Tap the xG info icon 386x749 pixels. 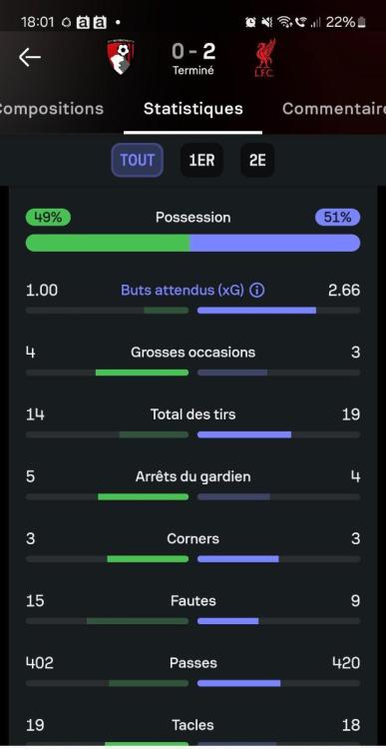click(256, 290)
